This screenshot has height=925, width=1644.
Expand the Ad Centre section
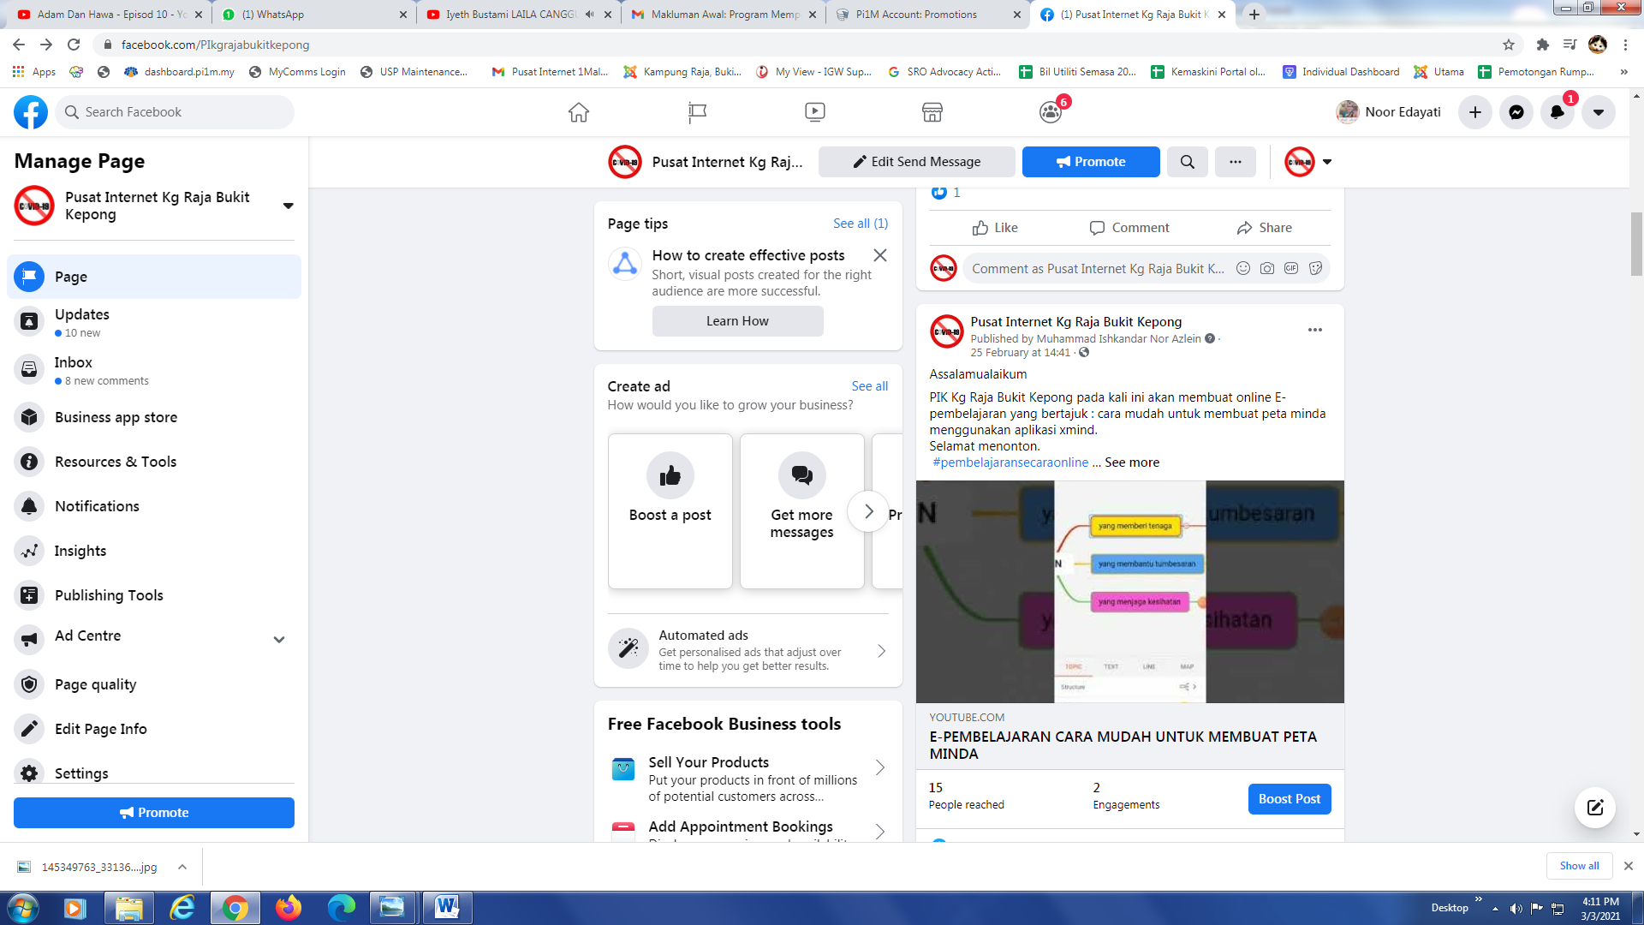coord(279,639)
